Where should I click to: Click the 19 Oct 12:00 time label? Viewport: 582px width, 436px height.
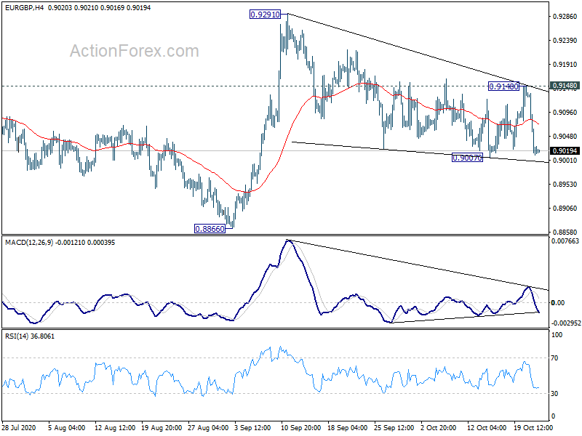click(533, 427)
